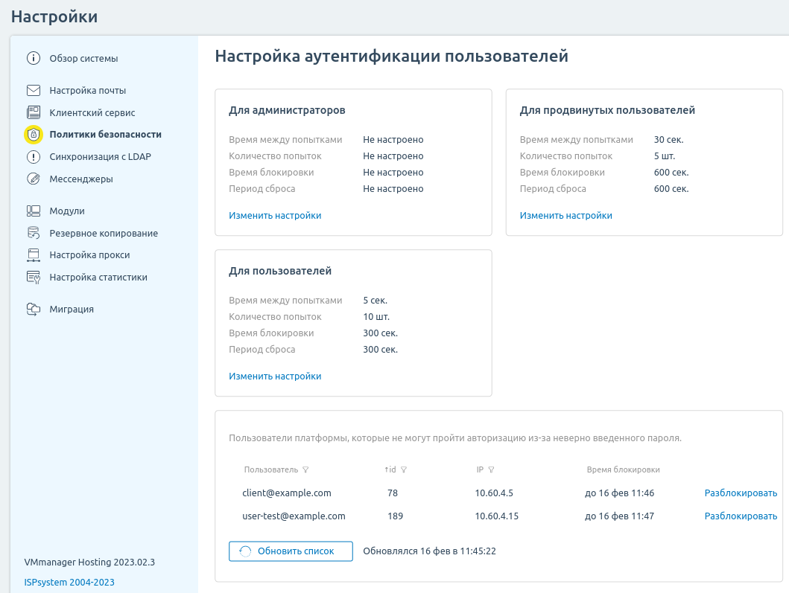
Task: Click the Для администраторов heading
Action: tap(287, 110)
